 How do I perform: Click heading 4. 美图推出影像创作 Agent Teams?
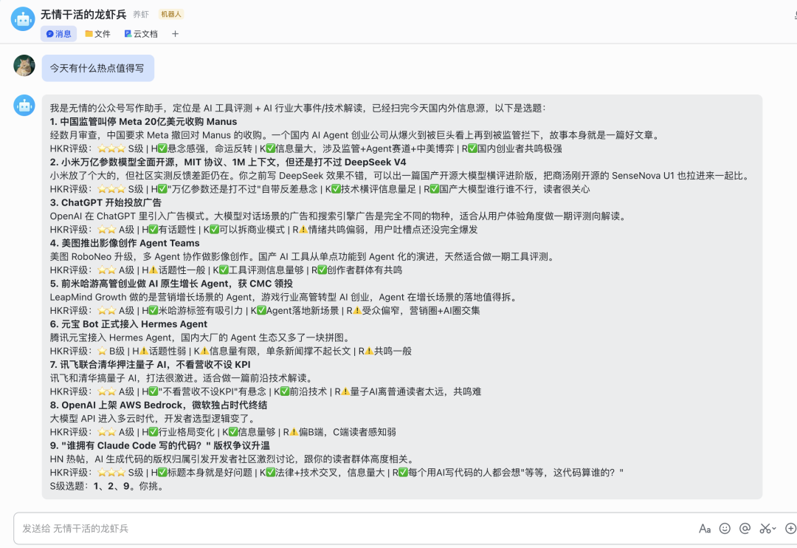pos(125,243)
